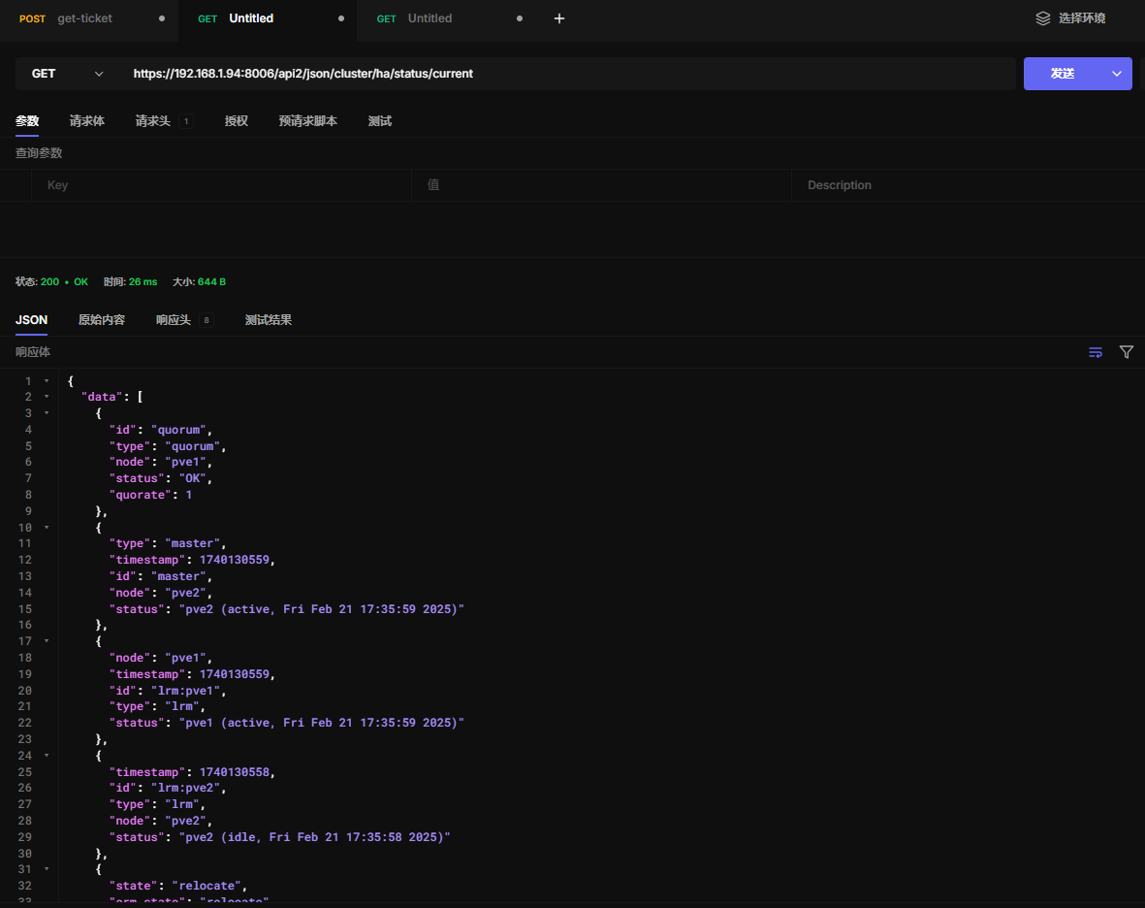The image size is (1145, 908).
Task: Open the 请求头 tab
Action: pyautogui.click(x=152, y=121)
